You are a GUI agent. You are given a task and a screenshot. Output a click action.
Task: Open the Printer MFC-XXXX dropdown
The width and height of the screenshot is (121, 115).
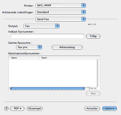point(60,5)
